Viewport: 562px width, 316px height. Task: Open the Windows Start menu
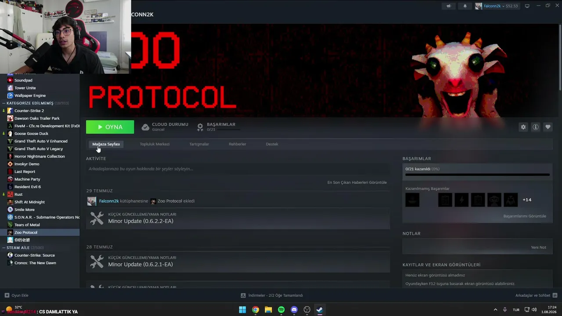click(x=242, y=310)
